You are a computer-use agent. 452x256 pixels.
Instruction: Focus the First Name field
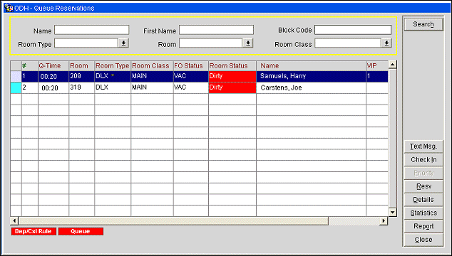[x=216, y=30]
